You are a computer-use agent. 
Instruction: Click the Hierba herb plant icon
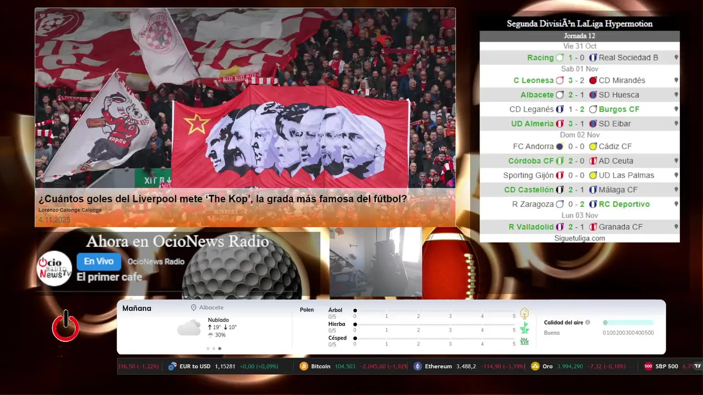[525, 328]
